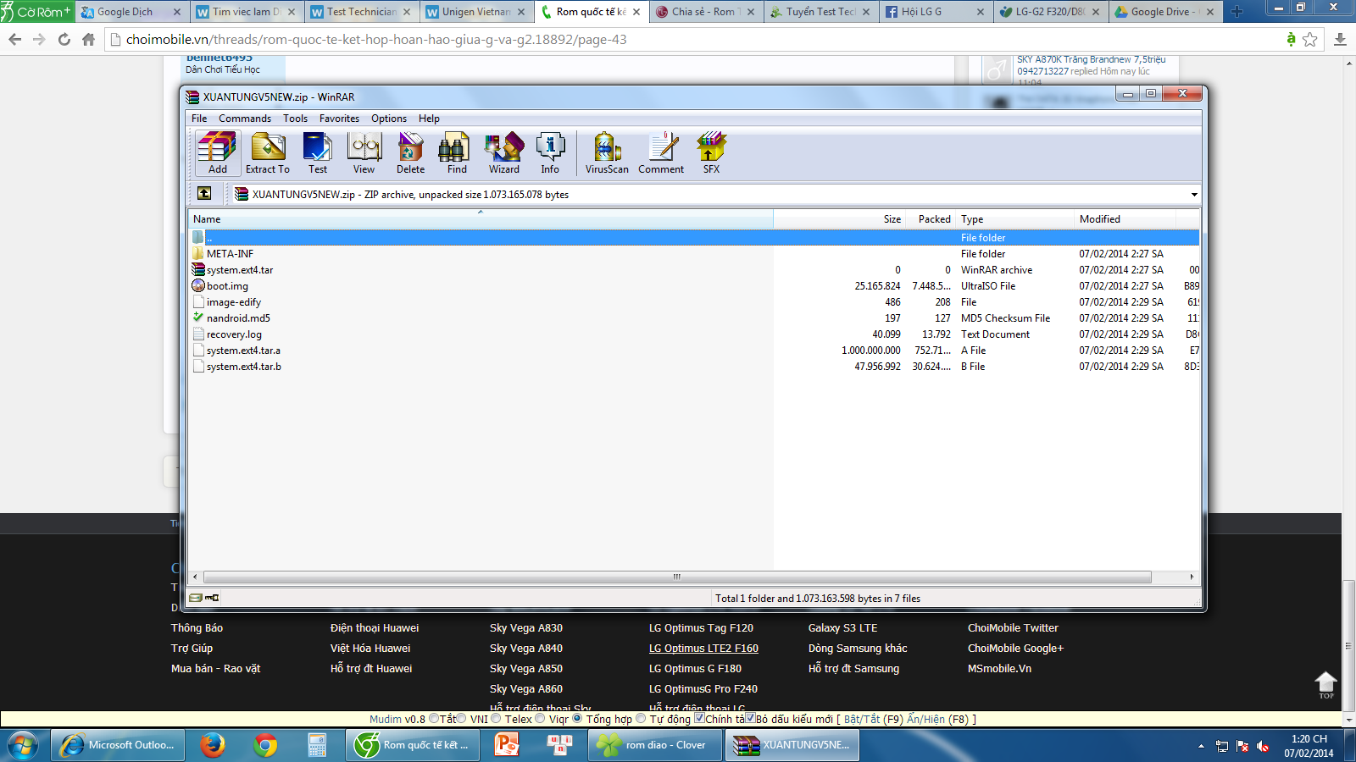The width and height of the screenshot is (1356, 762).
Task: Show archive Info
Action: (x=550, y=153)
